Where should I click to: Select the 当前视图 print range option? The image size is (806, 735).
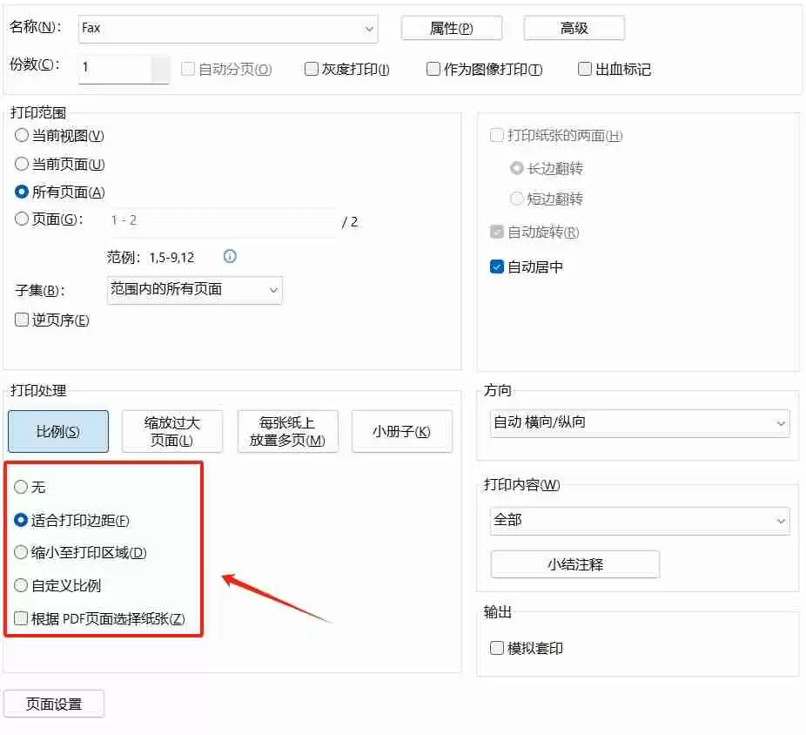21,135
